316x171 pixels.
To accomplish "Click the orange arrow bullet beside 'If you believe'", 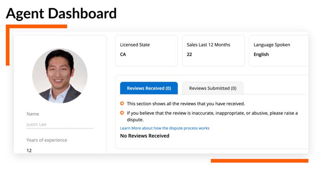I will click(122, 113).
